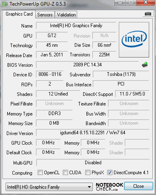The image size is (156, 195).
Task: Click the Name field showing Intel HD Graphics
Action: [x=76, y=26]
